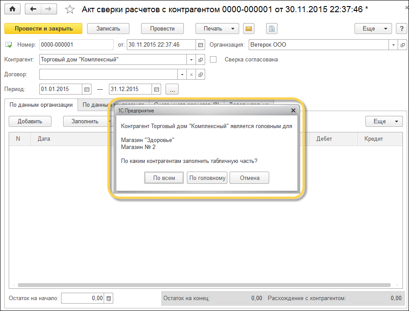Close the 1С:Предприятие dialog

[x=293, y=111]
